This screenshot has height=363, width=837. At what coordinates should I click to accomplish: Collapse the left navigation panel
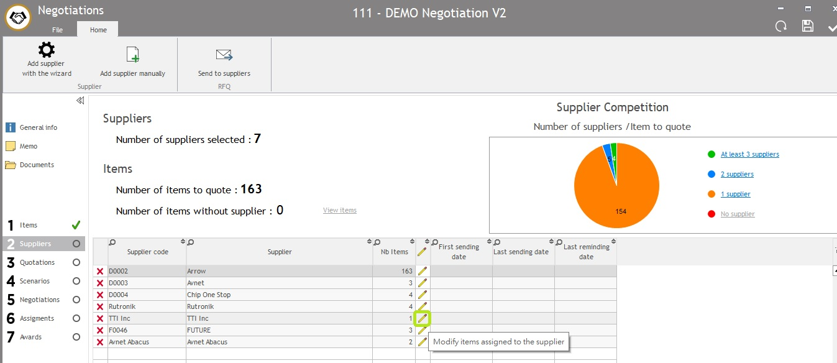(x=80, y=101)
